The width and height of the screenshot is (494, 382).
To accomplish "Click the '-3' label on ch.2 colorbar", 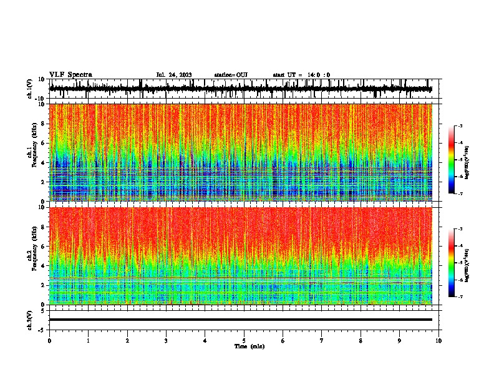I will (x=460, y=229).
